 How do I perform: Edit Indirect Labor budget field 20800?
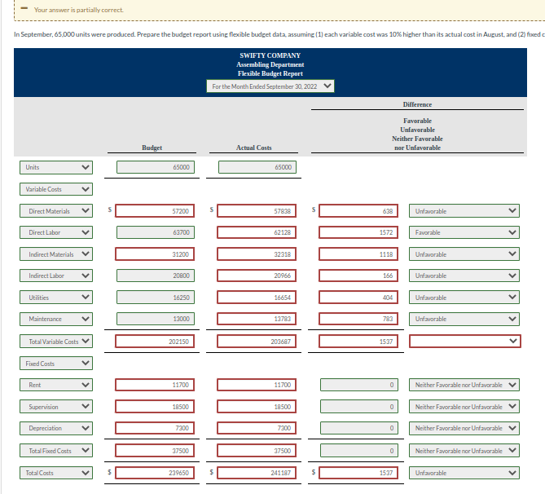point(156,276)
